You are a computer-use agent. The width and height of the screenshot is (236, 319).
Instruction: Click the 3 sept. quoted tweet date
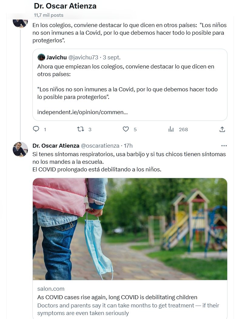112,57
